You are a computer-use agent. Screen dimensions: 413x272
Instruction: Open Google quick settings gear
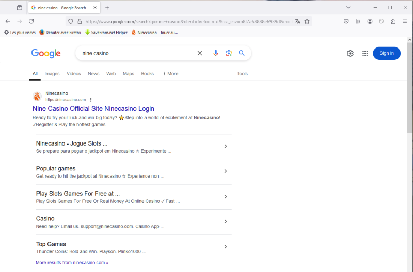pos(350,53)
